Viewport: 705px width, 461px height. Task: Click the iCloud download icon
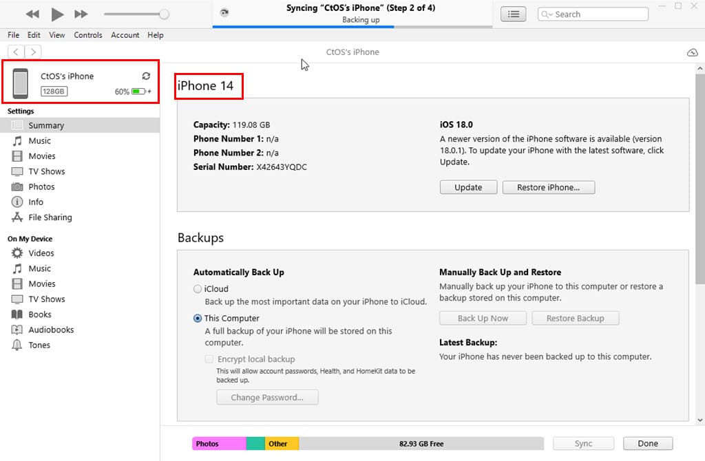click(693, 52)
